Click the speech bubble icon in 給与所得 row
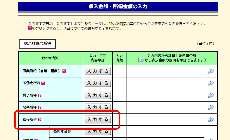 [x=211, y=119]
